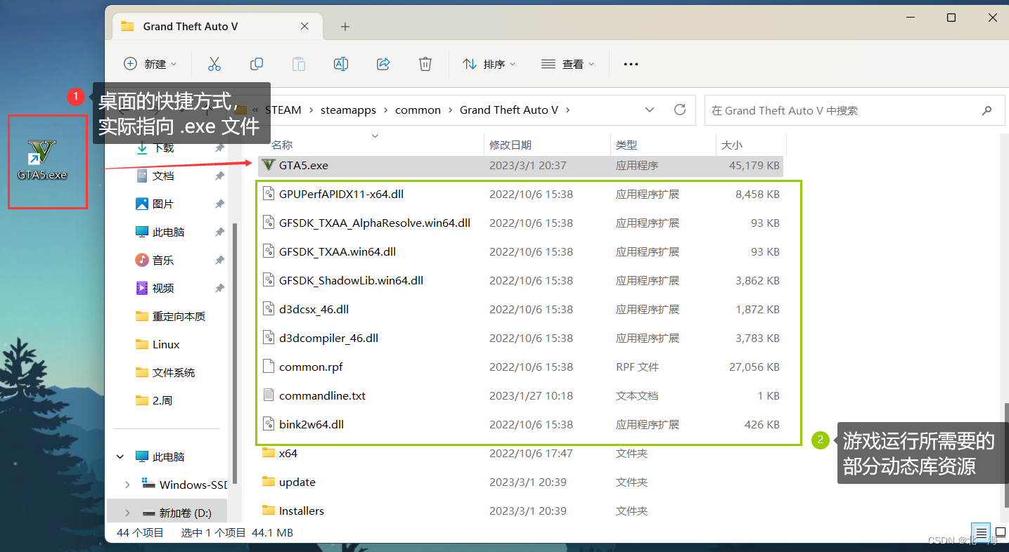Click the common.rpf file icon
Viewport: 1009px width, 552px height.
268,367
